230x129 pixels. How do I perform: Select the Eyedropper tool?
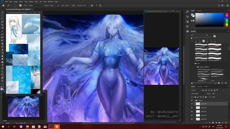click(3, 28)
